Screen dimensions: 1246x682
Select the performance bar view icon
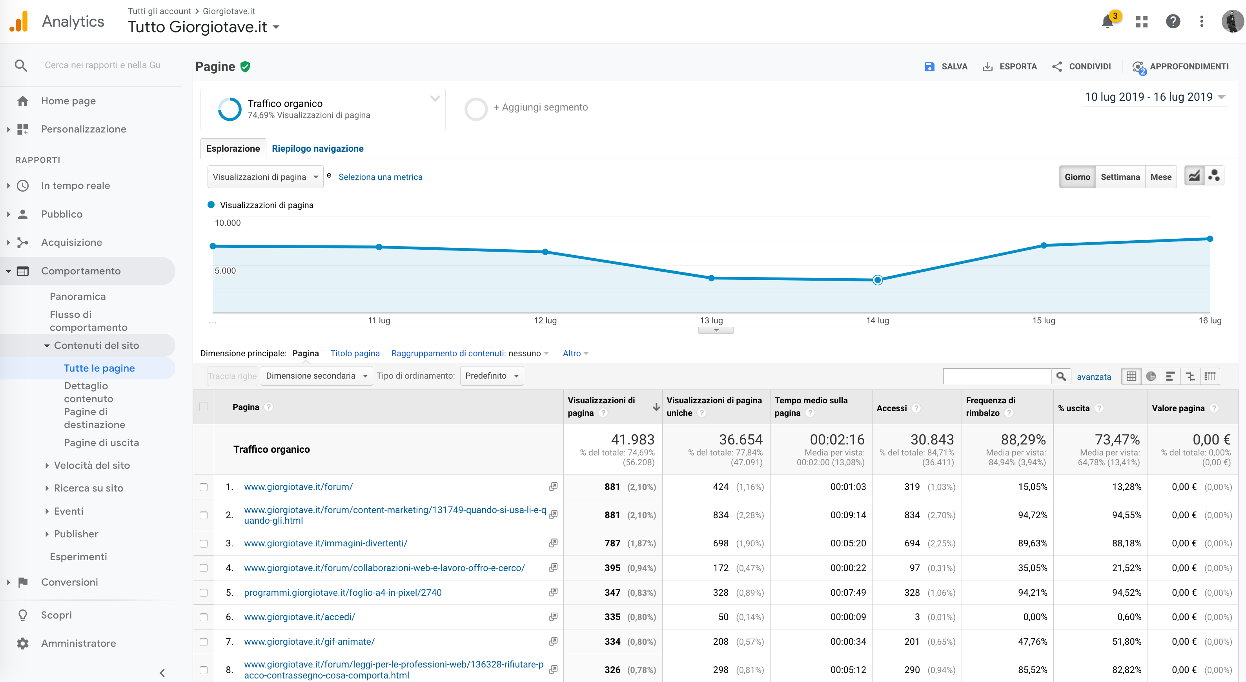pyautogui.click(x=1171, y=376)
